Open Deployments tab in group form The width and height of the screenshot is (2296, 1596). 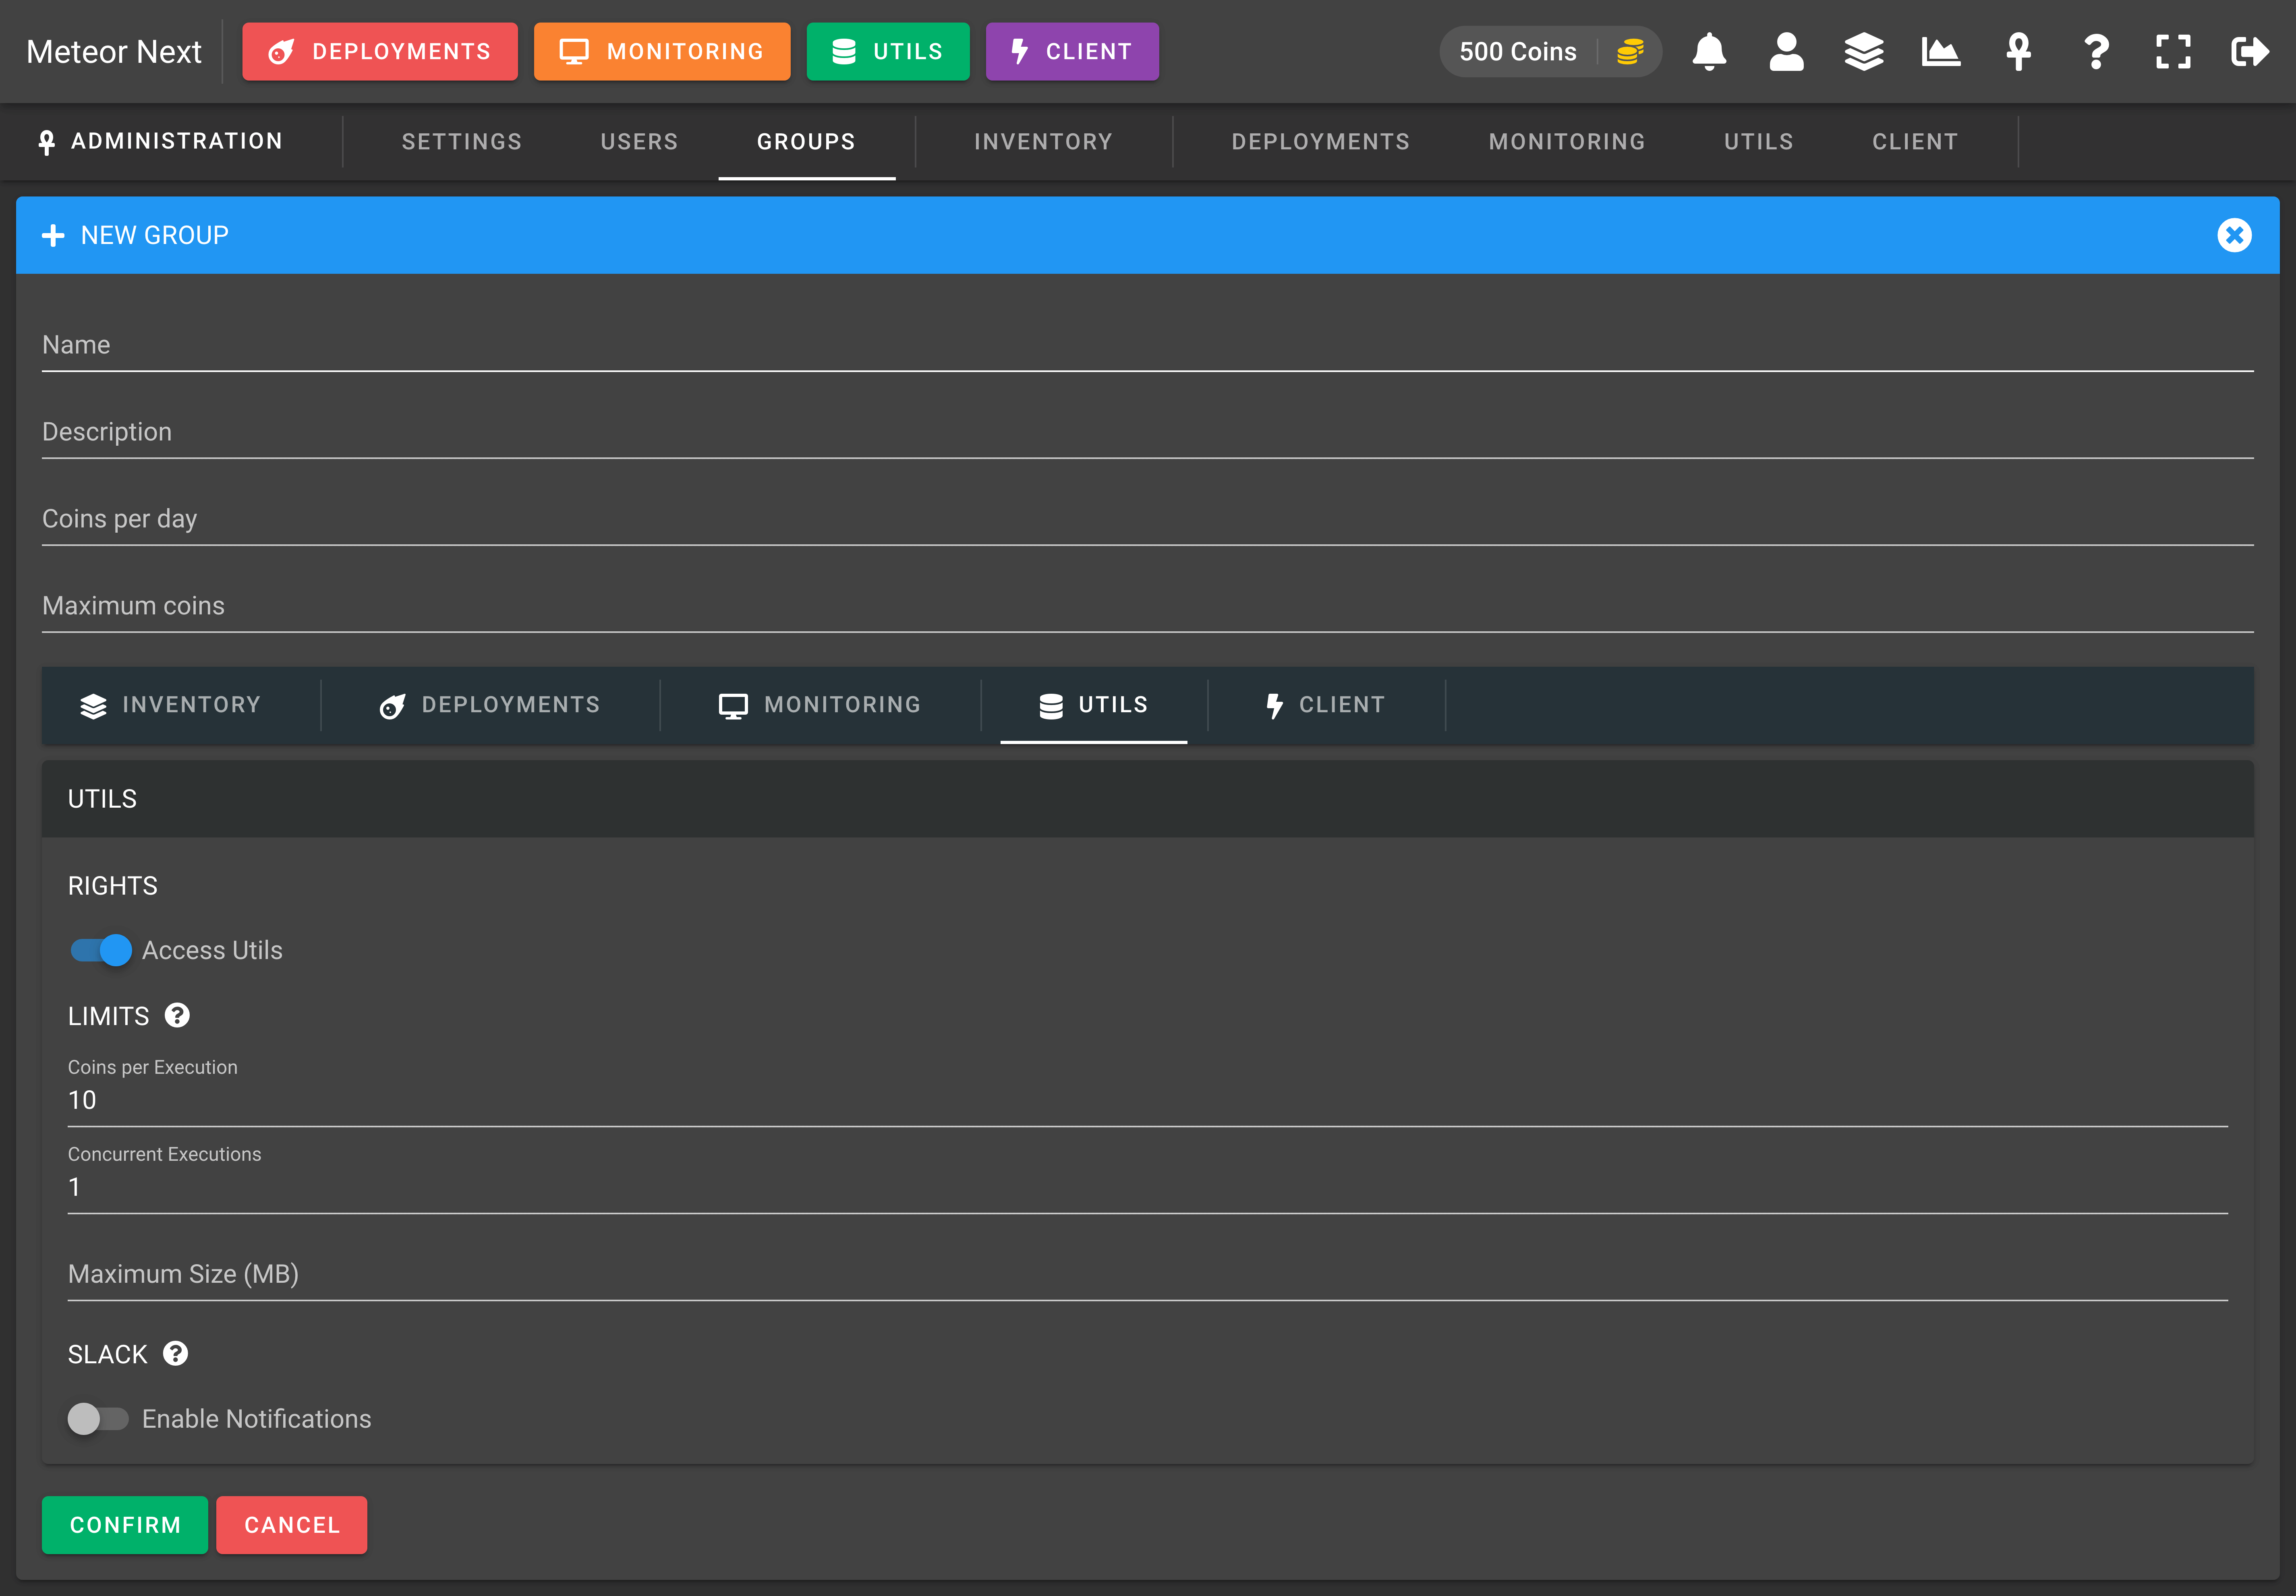pos(490,705)
